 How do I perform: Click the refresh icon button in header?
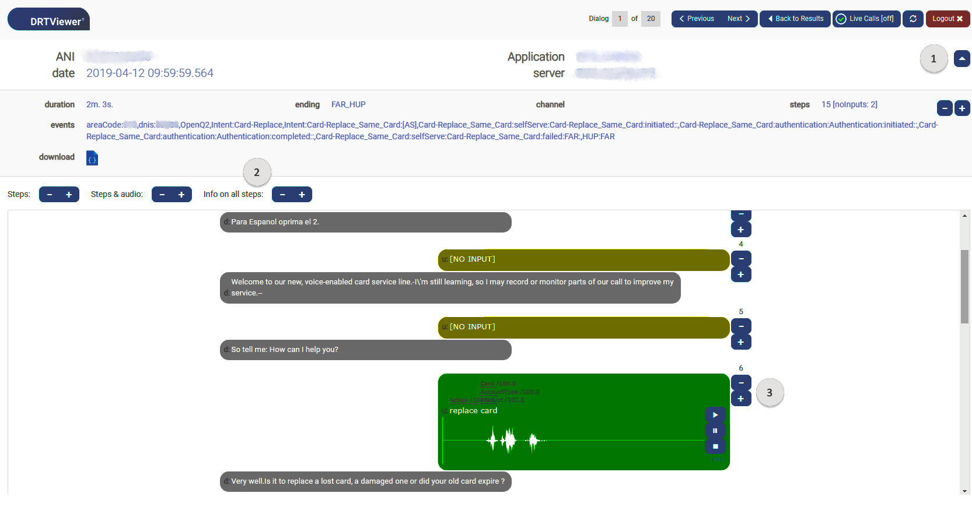point(912,19)
